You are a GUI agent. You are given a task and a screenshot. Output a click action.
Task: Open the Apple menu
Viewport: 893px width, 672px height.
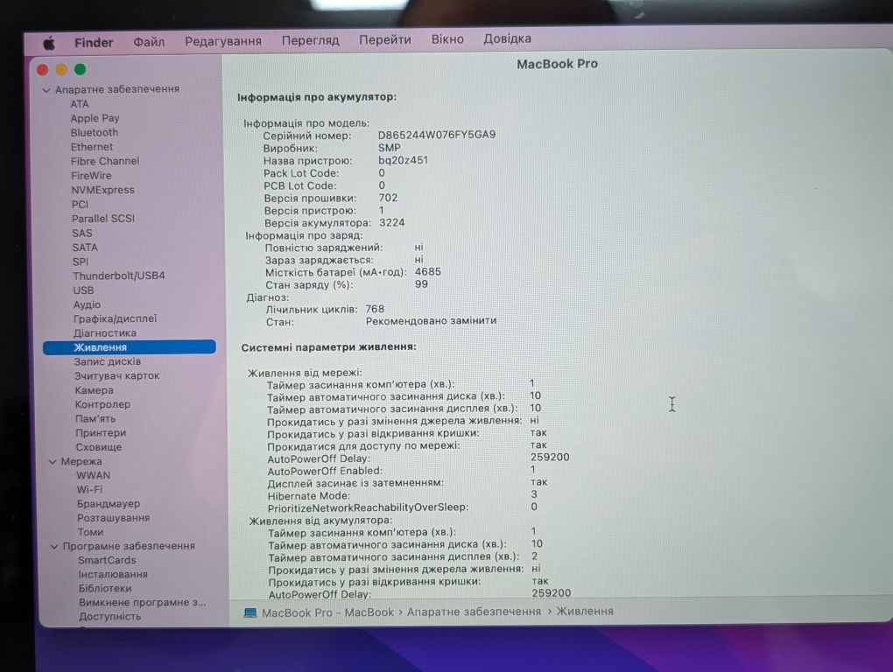click(50, 43)
